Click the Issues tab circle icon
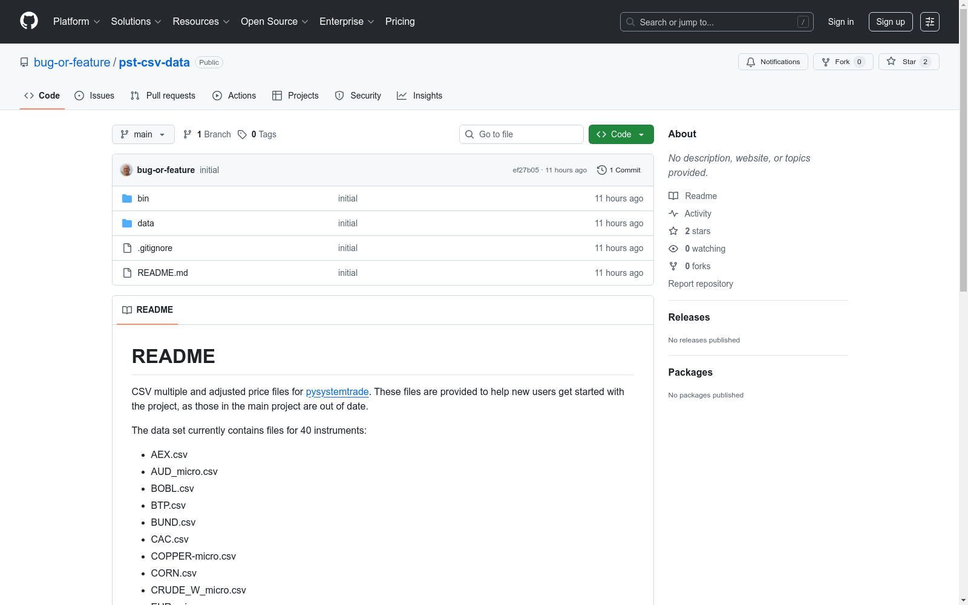The image size is (968, 605). [79, 96]
